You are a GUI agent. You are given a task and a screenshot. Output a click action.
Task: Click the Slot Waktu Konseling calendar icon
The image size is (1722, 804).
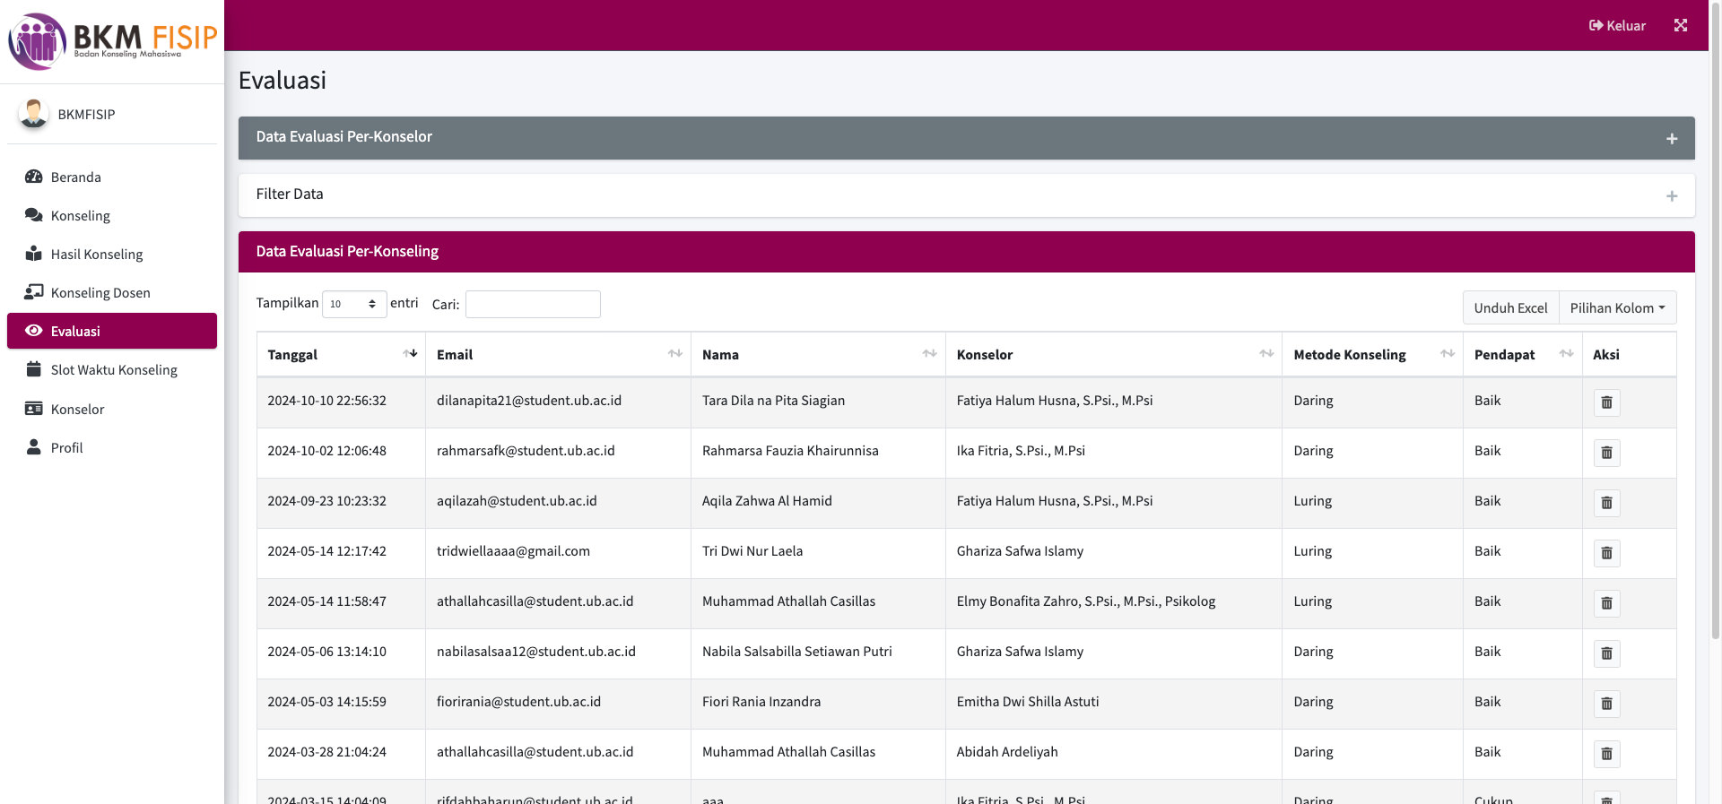coord(34,369)
